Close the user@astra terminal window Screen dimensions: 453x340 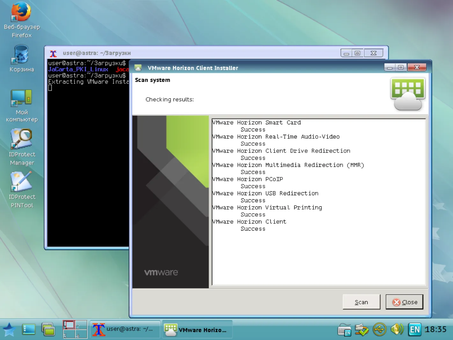[x=373, y=53]
